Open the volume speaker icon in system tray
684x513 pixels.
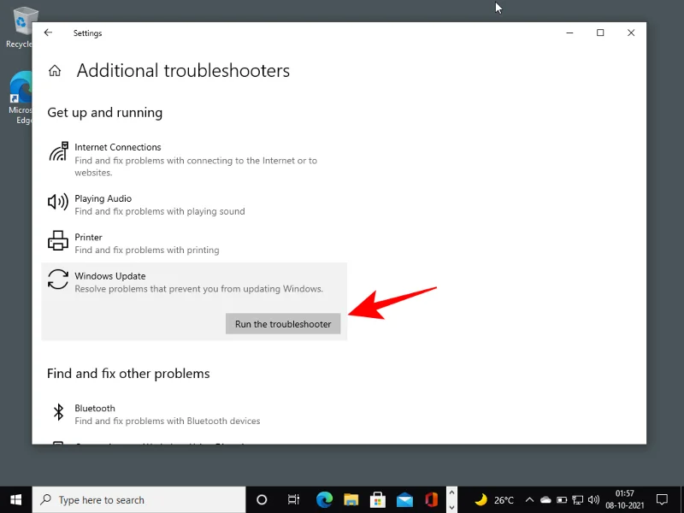pyautogui.click(x=595, y=499)
